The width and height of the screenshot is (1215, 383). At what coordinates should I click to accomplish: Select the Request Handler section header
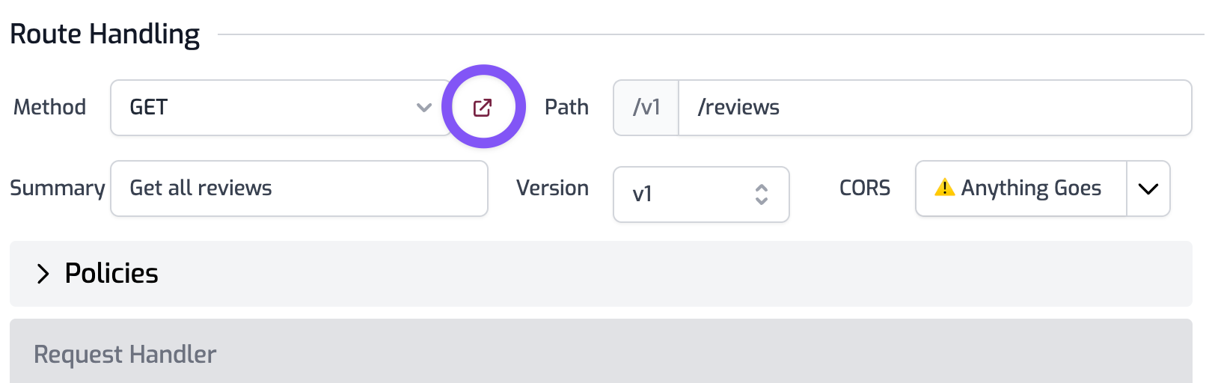coord(126,355)
